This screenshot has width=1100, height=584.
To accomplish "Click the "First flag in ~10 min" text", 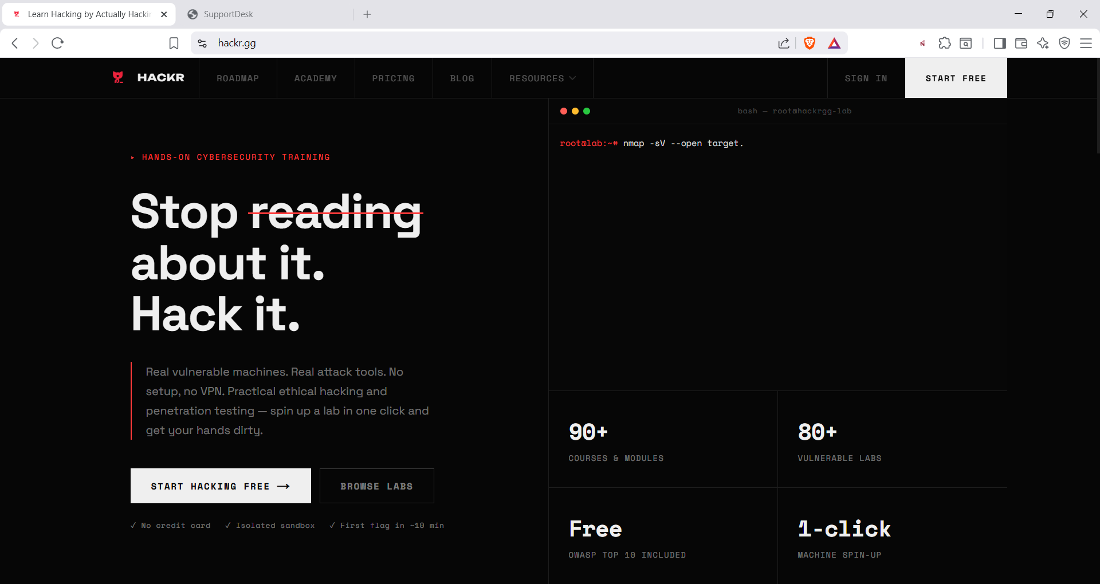I will [392, 526].
